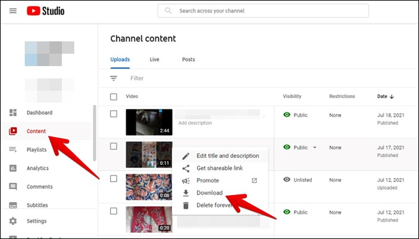Click the filter lines icon
This screenshot has width=419, height=239.
pos(113,78)
